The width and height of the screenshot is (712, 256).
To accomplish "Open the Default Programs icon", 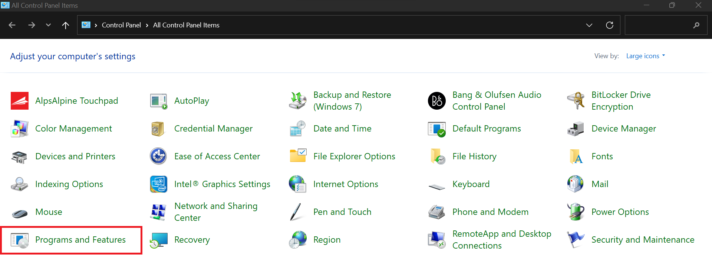I will (x=437, y=129).
